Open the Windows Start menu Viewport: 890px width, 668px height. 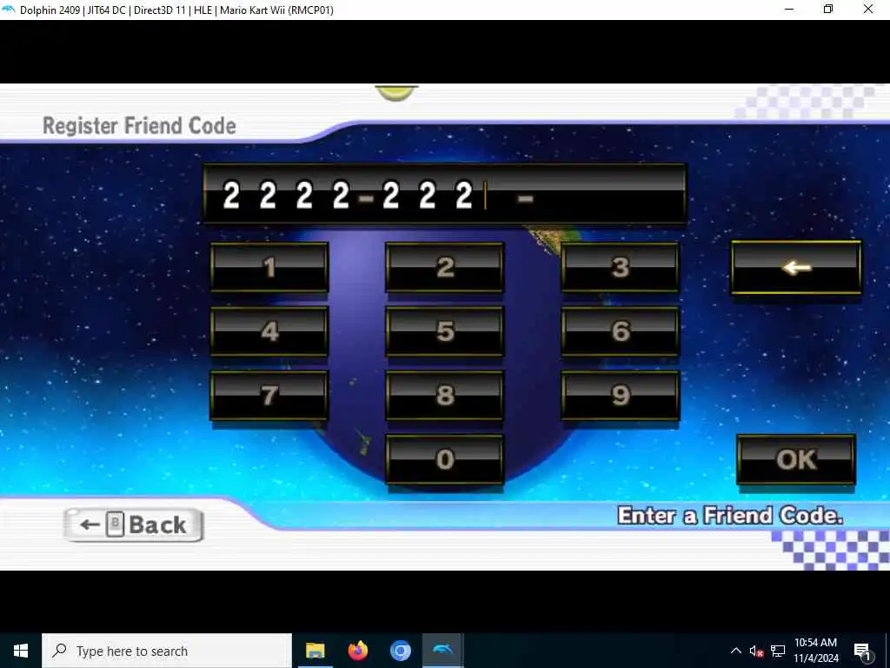pyautogui.click(x=21, y=651)
